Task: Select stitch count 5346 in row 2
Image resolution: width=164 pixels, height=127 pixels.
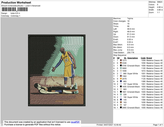Action: tap(124, 63)
